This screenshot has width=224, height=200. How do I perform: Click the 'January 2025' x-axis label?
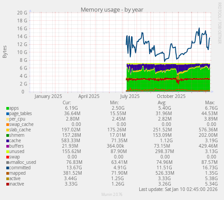48,96
